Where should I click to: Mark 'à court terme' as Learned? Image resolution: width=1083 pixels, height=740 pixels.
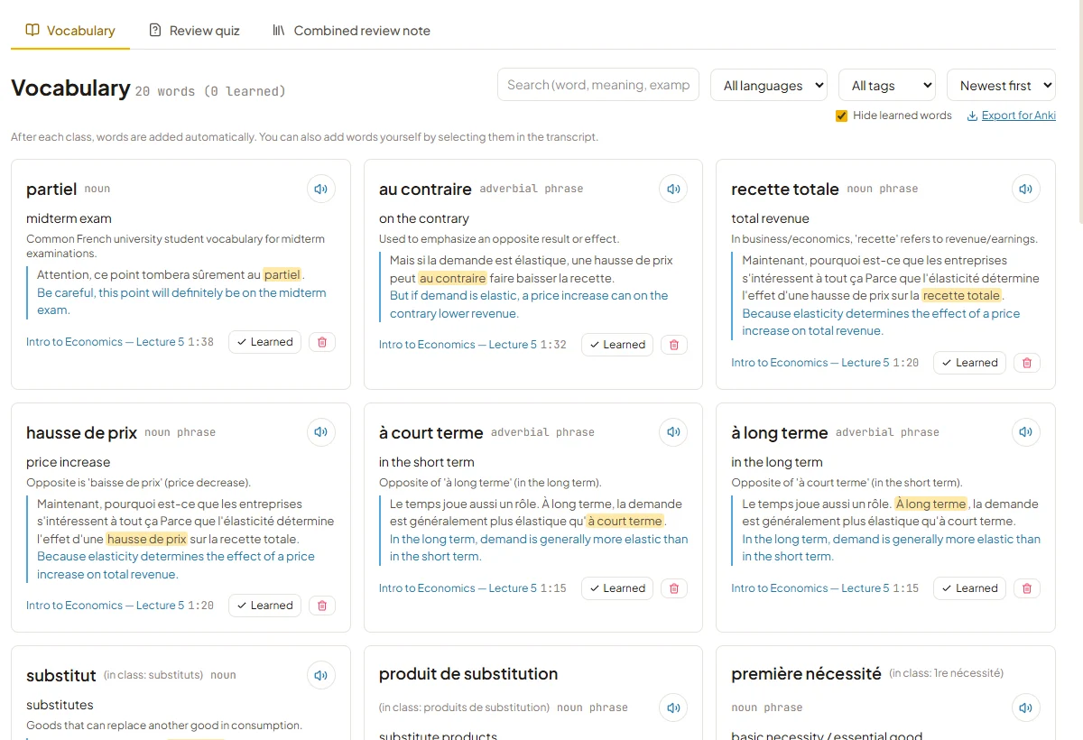[x=617, y=588]
